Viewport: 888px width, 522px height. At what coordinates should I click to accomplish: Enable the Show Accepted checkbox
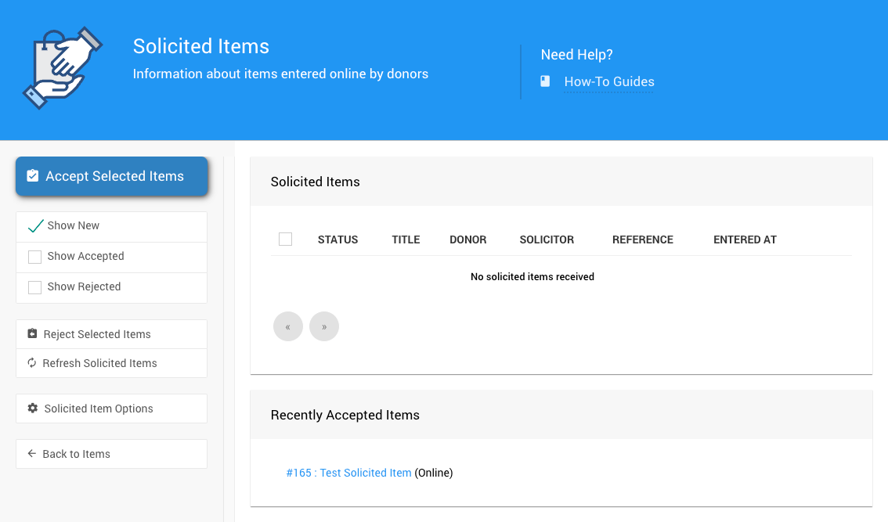pos(35,257)
